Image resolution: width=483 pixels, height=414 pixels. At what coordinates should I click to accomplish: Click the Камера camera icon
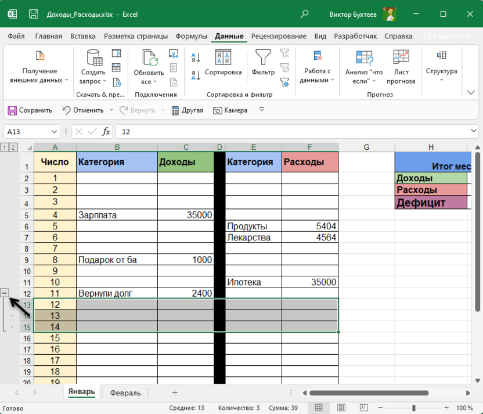tap(218, 110)
